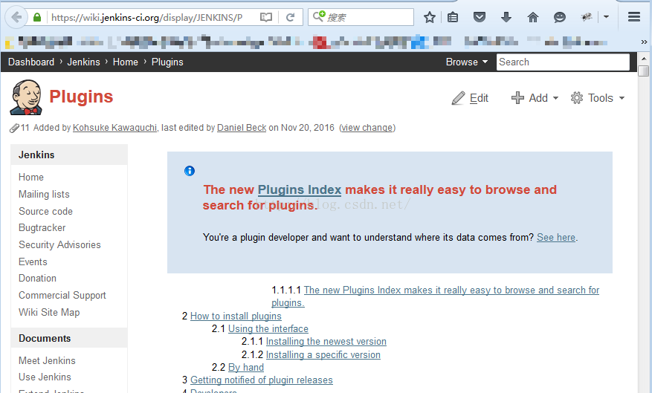
Task: Go to browser home page icon
Action: point(532,17)
